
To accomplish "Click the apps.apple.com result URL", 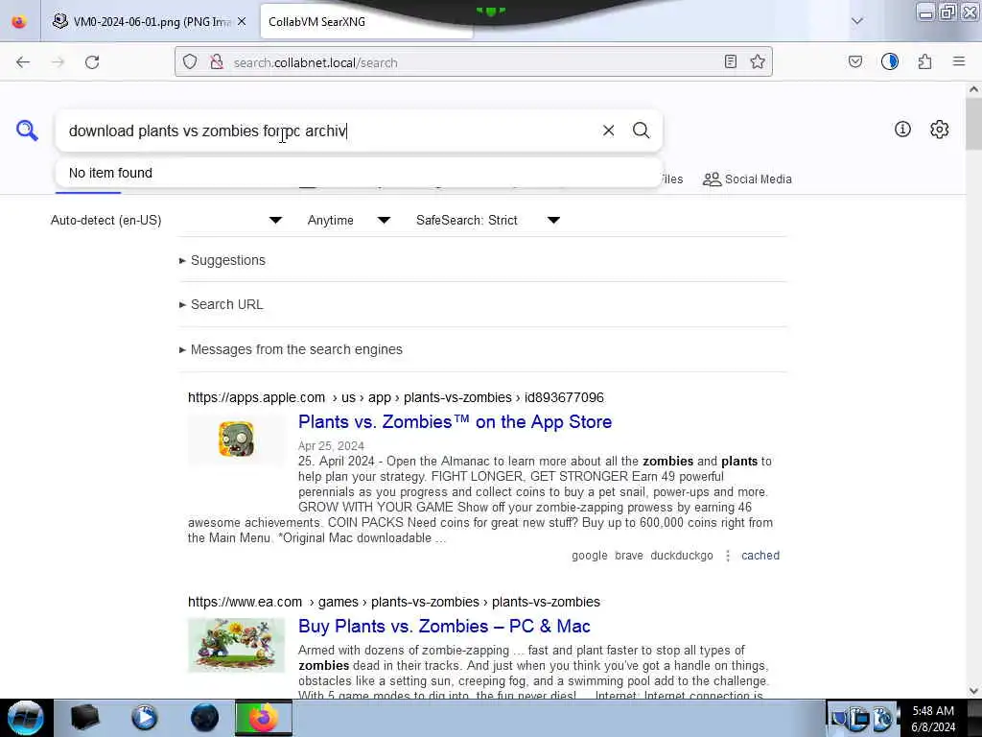I will click(396, 397).
